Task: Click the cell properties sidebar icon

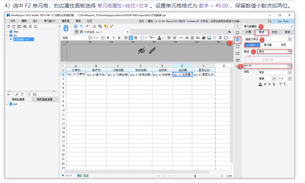Action: tap(238, 40)
